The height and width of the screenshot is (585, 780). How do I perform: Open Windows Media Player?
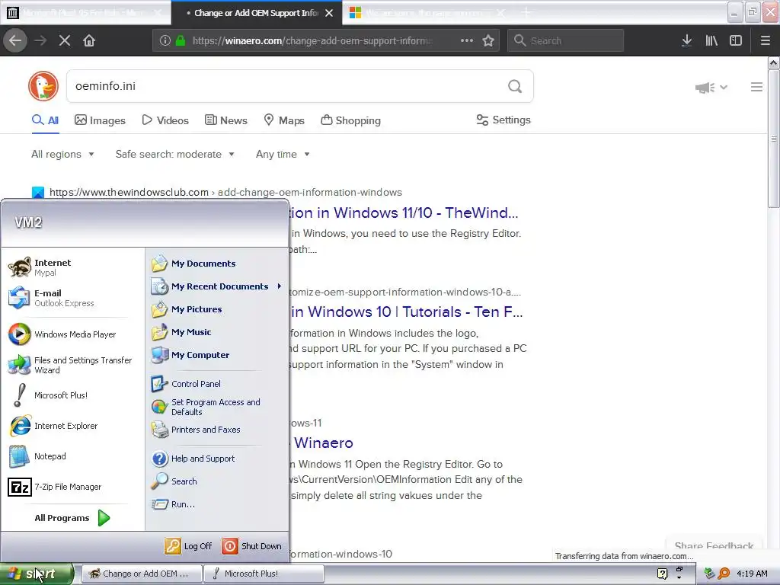pos(62,334)
